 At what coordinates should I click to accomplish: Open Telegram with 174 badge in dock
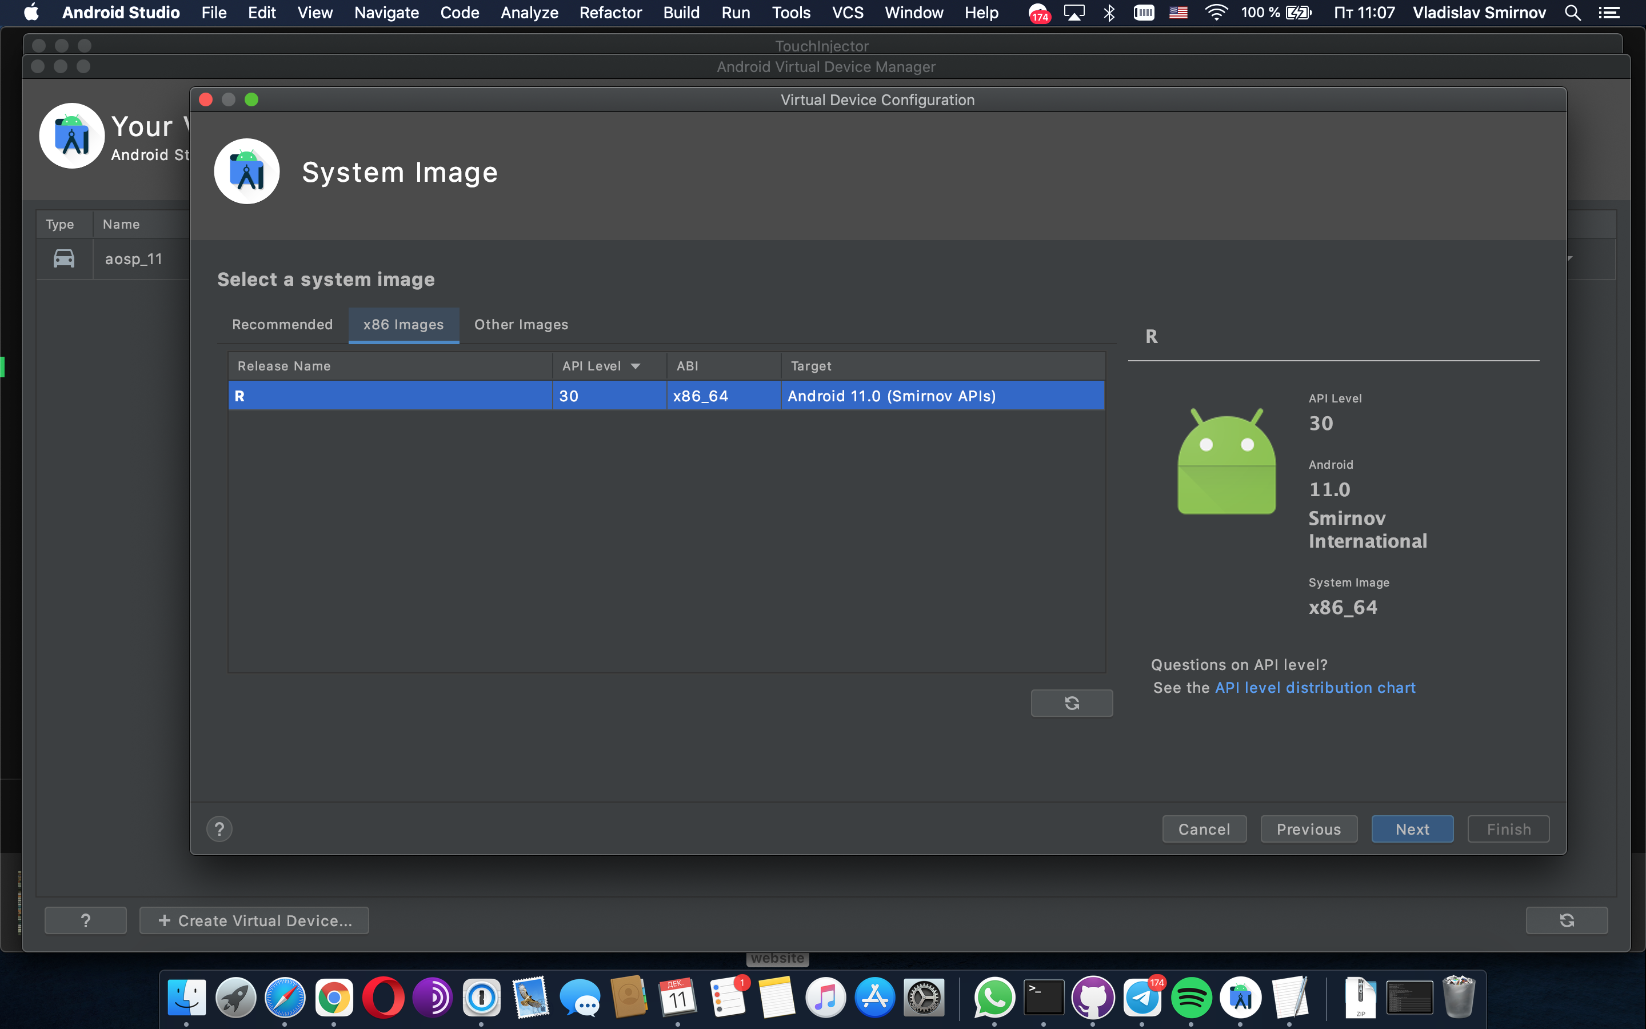1142,998
